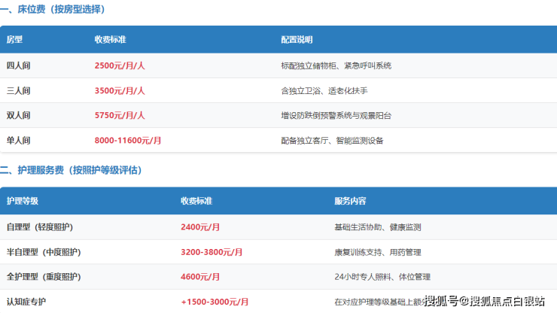Select the 三人间 row label
557x313 pixels.
[x=18, y=90]
